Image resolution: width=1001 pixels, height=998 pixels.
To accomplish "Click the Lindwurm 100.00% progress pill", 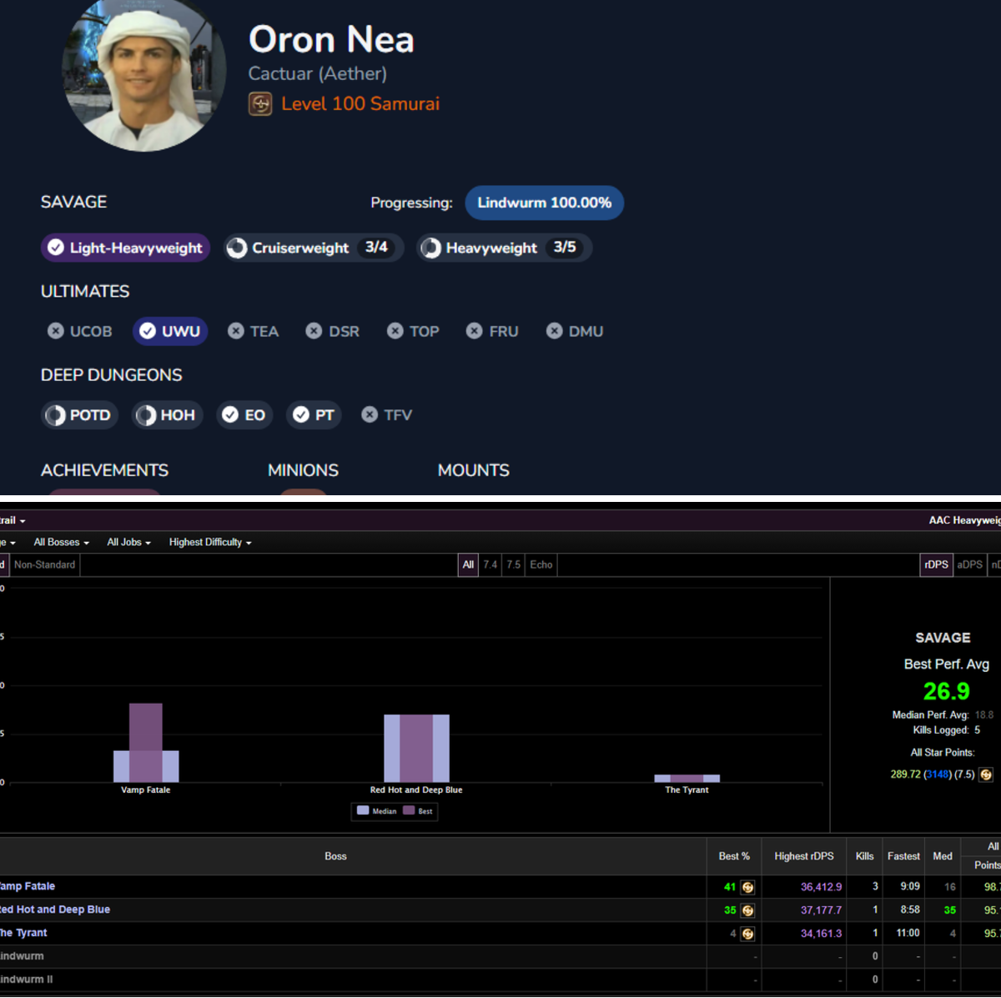I will click(x=544, y=203).
